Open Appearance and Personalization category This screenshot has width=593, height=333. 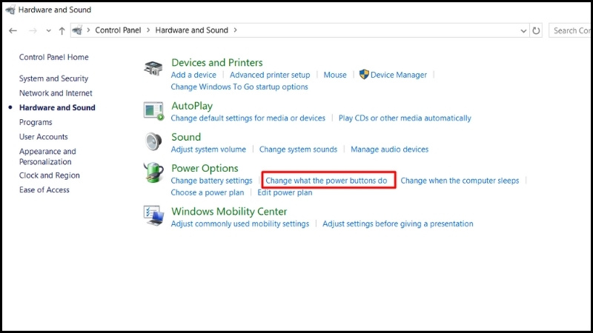(x=47, y=156)
